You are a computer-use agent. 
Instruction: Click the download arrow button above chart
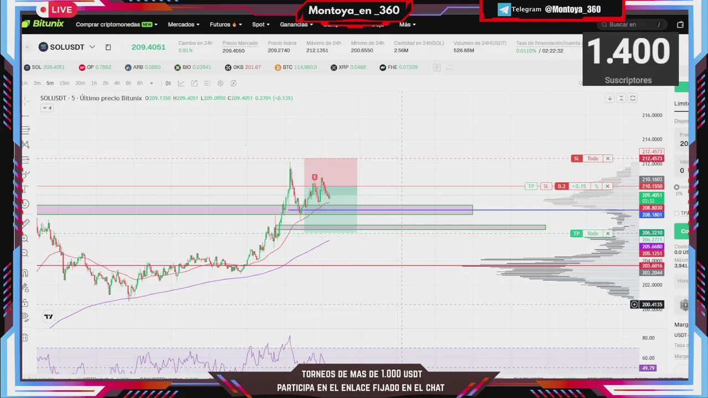pos(610,98)
